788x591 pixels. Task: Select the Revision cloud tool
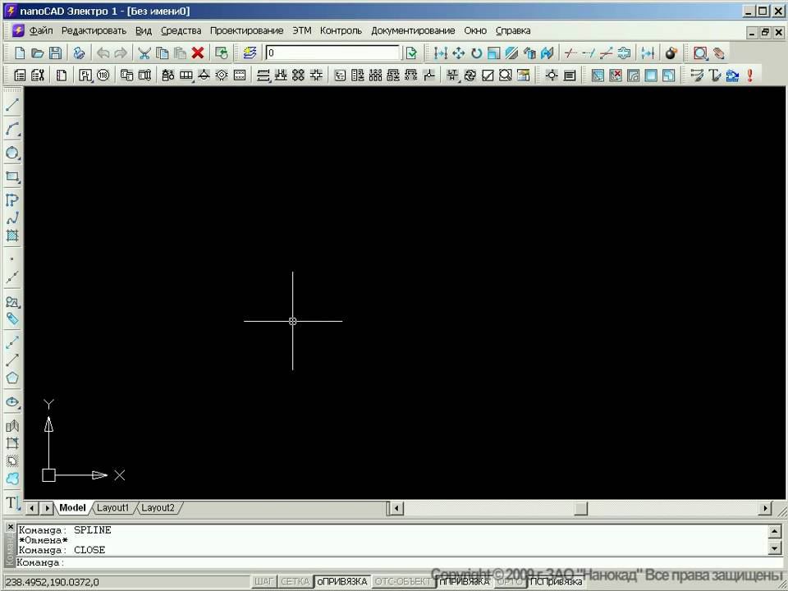(12, 479)
